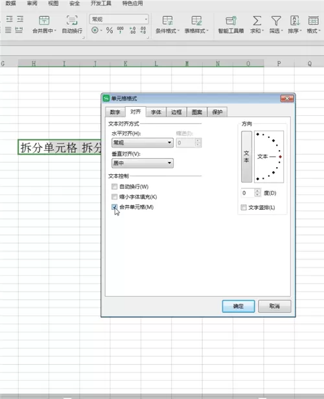The width and height of the screenshot is (324, 399).
Task: Click the bottom dot on orientation dial
Action: click(x=257, y=179)
